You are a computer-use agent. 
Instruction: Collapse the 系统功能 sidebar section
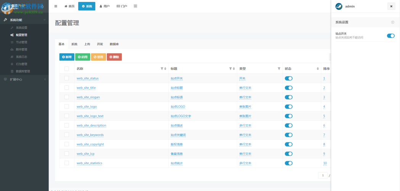24,20
